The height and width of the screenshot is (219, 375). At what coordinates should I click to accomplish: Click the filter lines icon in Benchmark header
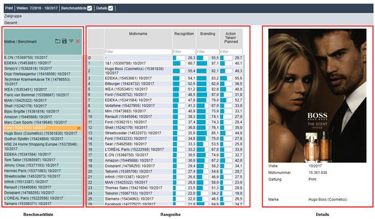tap(71, 41)
